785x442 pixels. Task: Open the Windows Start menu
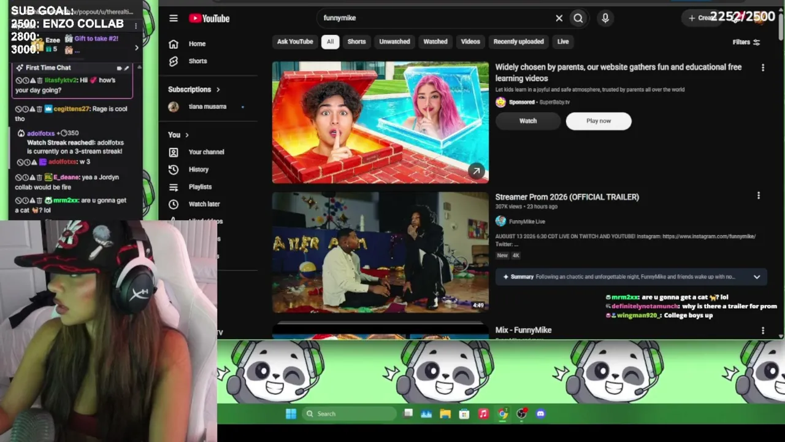click(x=291, y=414)
